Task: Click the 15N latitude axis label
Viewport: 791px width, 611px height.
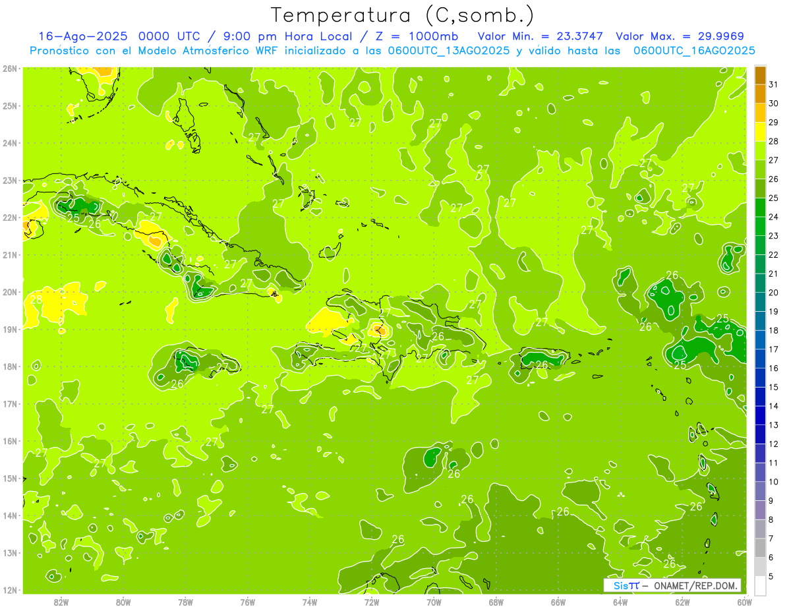Action: tap(9, 478)
